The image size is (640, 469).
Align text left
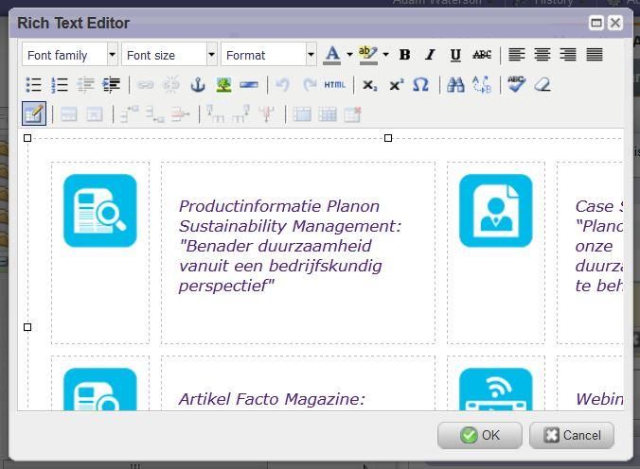point(516,55)
